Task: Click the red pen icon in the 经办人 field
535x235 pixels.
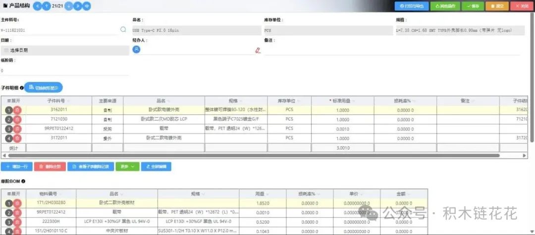Action: coord(257,50)
